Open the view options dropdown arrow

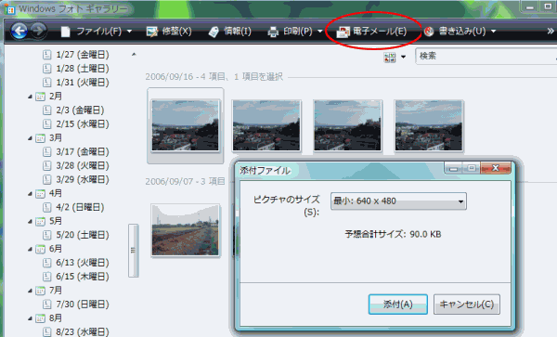(403, 57)
